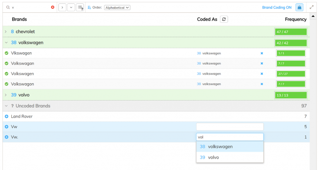Click the volvo 13 / 13 frequency bar
Screen dimensions: 318x170
click(x=291, y=95)
